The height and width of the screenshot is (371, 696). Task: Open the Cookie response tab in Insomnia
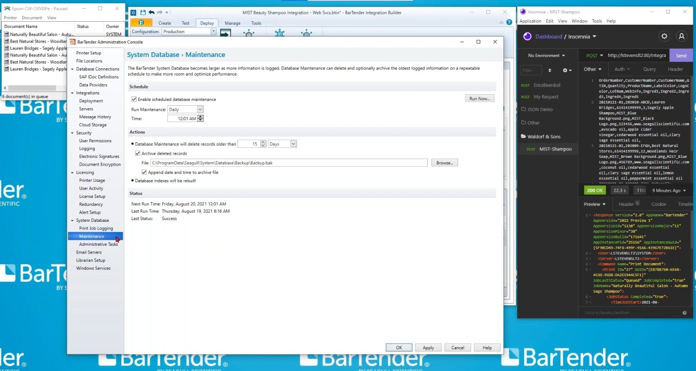coord(659,204)
